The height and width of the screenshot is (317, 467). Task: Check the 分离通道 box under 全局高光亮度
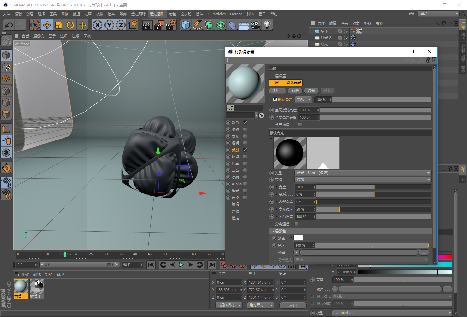click(300, 125)
